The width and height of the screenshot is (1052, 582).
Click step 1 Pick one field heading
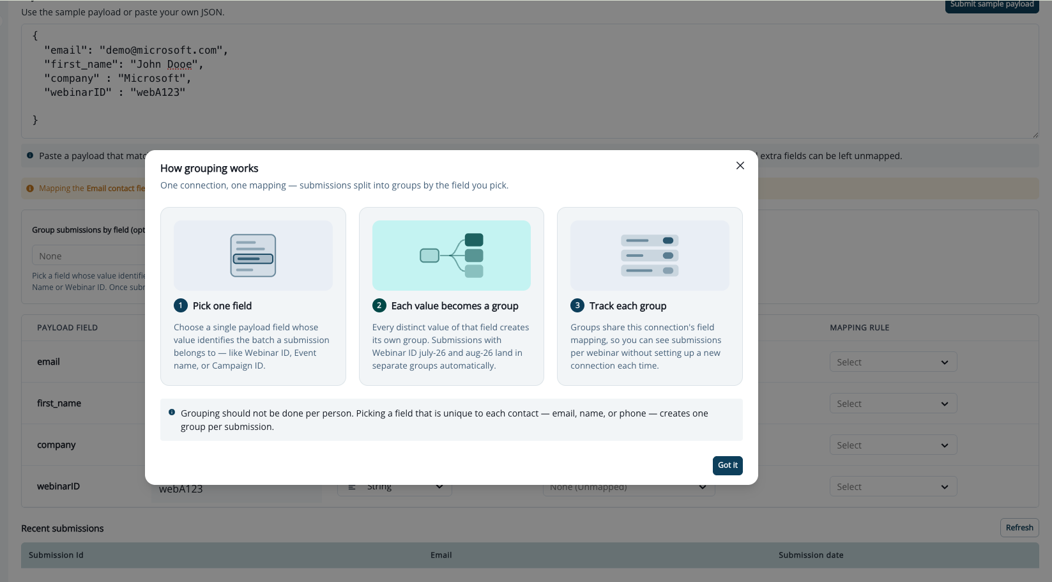tap(222, 306)
